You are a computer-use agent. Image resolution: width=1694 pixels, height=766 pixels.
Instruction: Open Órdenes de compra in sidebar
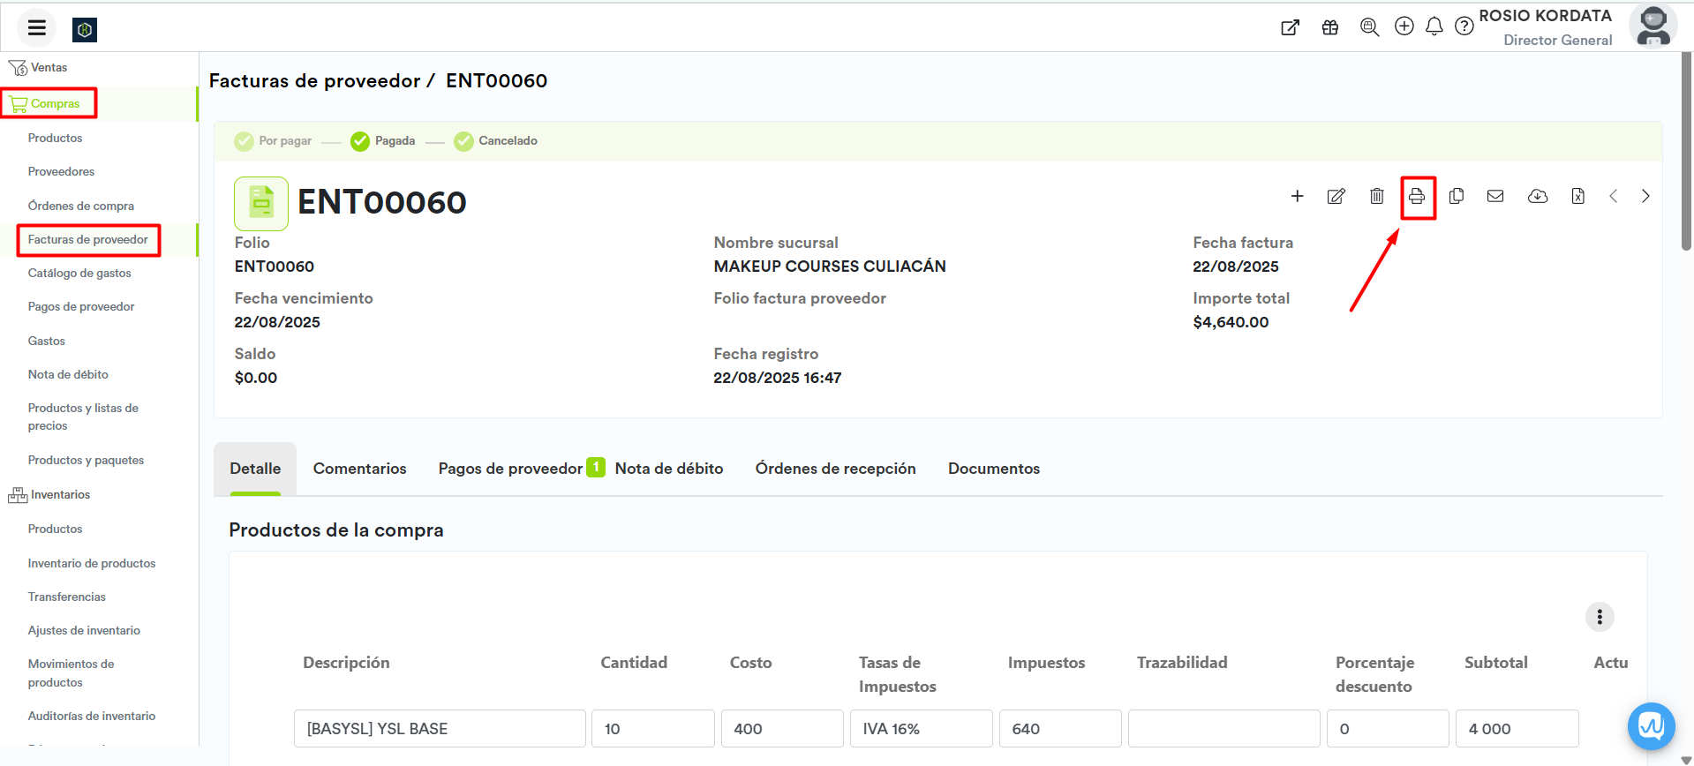pos(81,206)
